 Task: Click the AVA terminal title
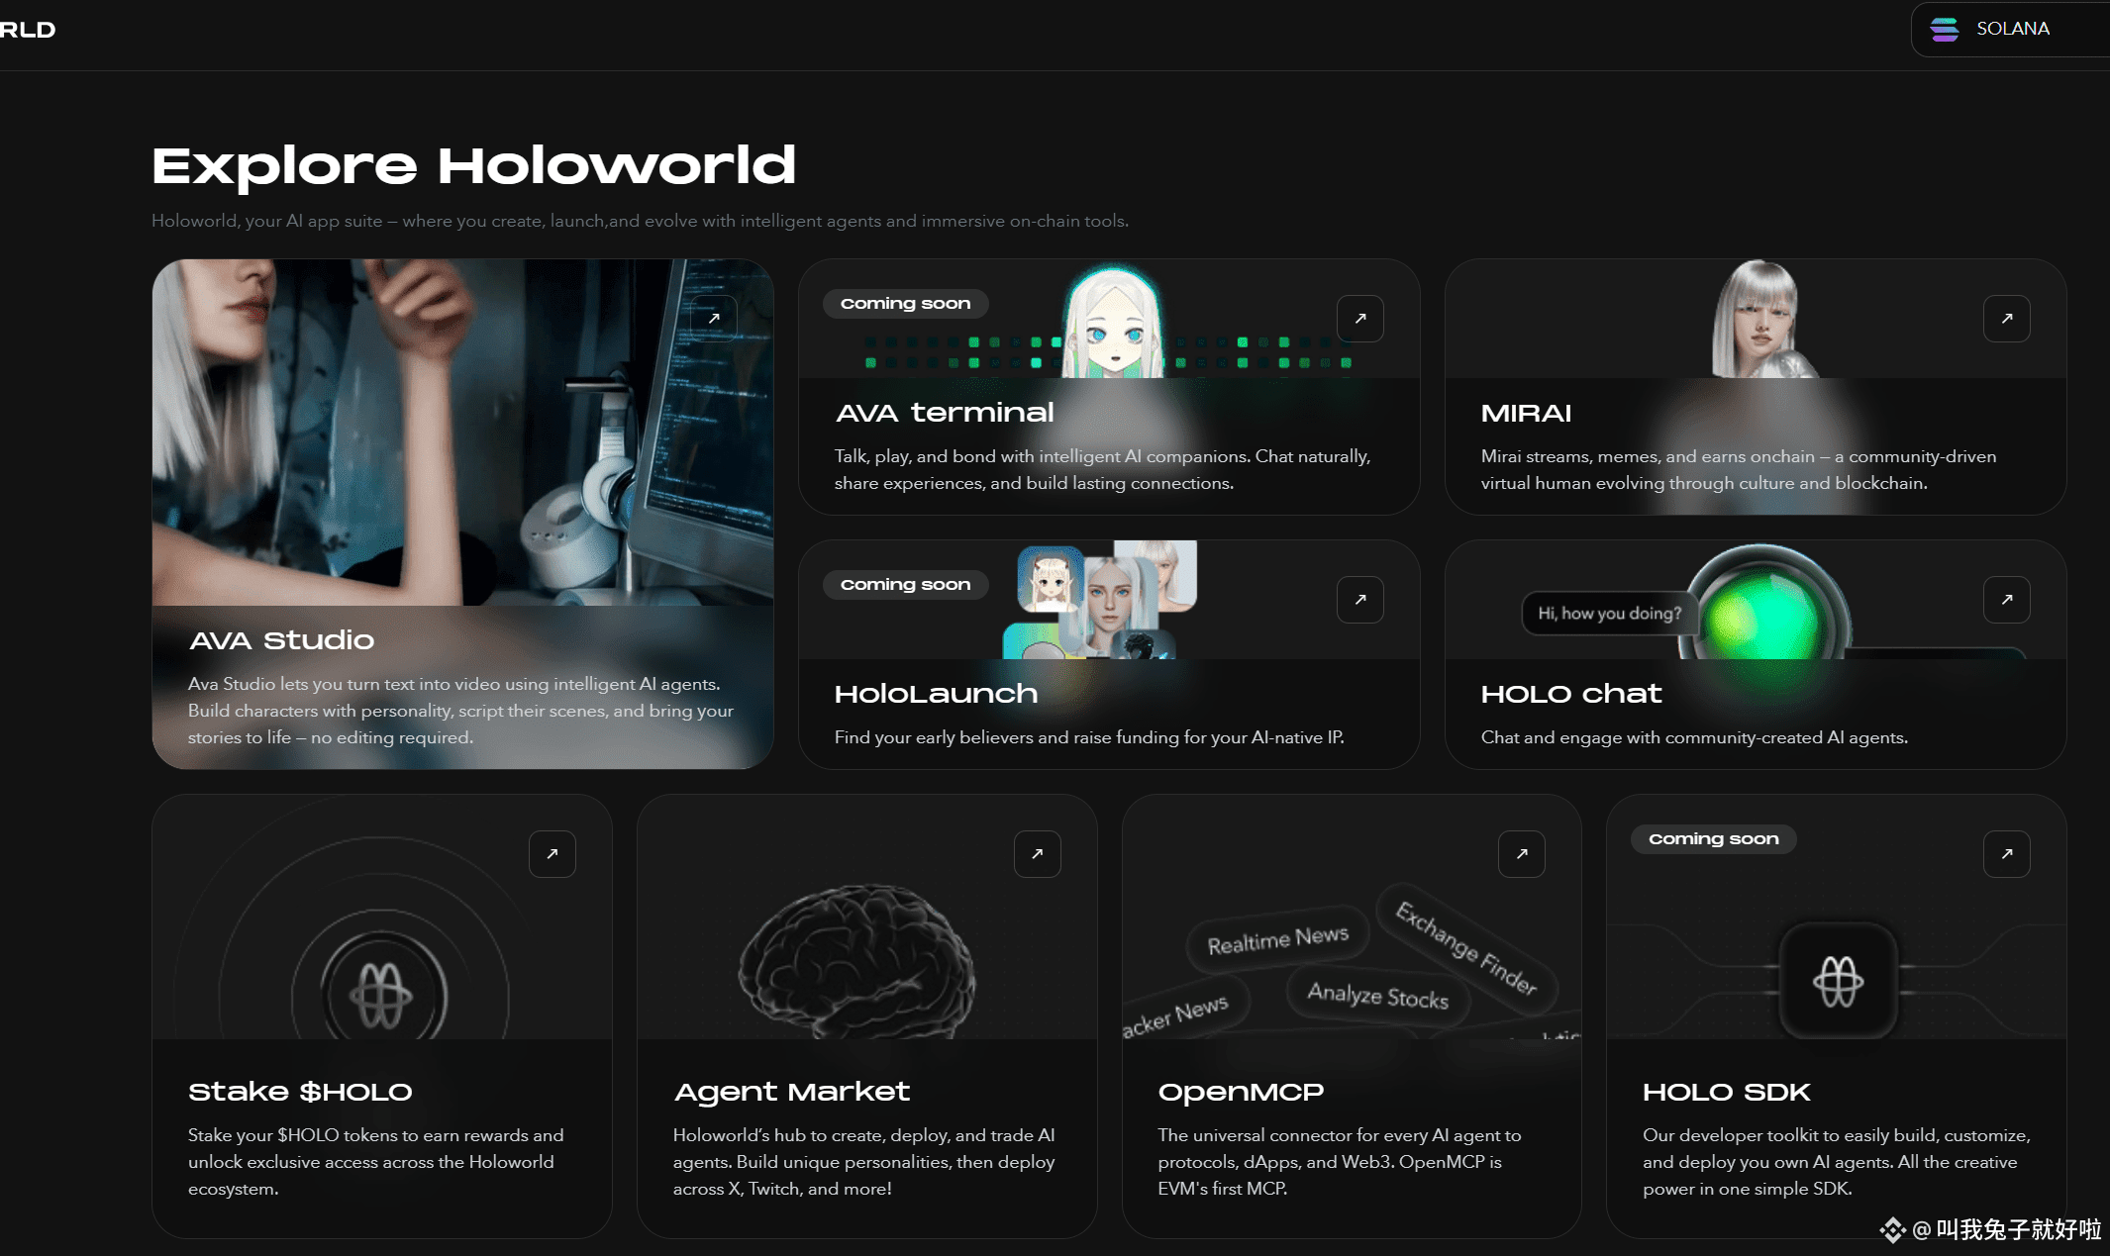(945, 413)
